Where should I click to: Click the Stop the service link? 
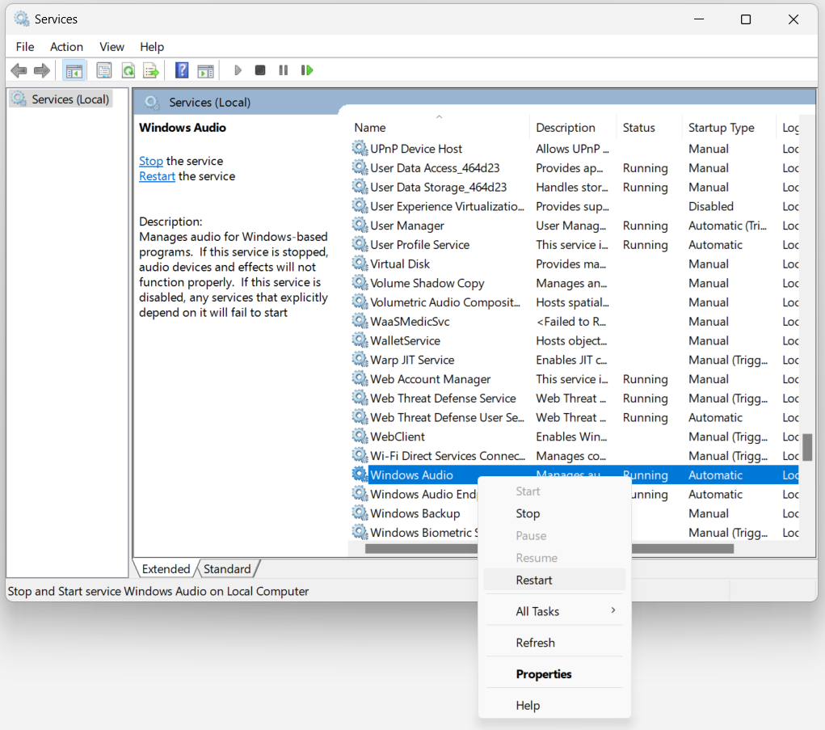tap(151, 161)
